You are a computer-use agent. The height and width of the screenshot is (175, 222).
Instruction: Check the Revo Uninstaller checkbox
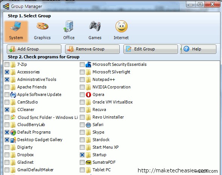click(x=82, y=117)
